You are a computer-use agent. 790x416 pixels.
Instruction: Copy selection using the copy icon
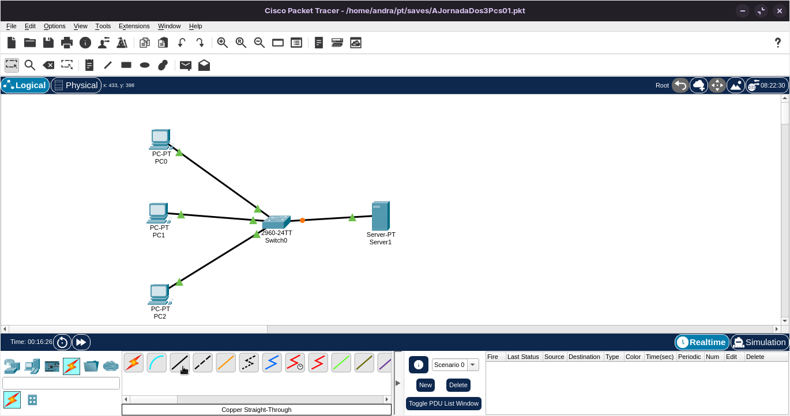pyautogui.click(x=145, y=43)
